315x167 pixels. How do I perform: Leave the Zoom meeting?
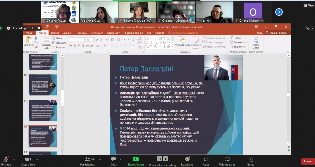(308, 161)
